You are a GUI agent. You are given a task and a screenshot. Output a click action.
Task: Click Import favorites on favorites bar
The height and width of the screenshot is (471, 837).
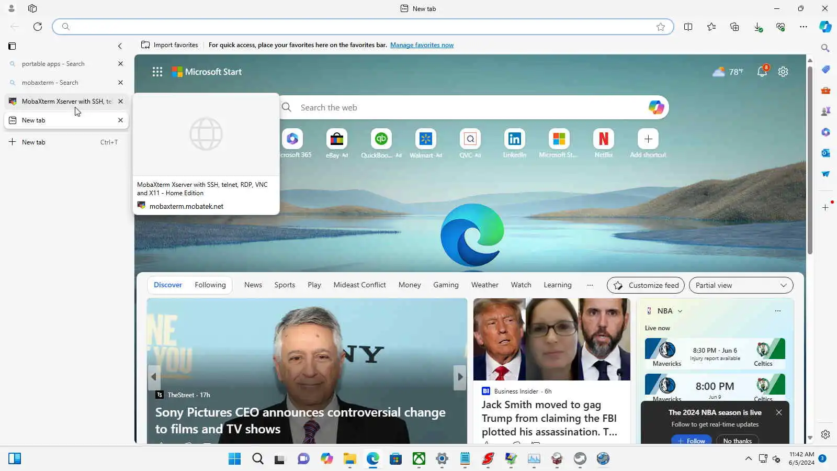[x=169, y=45]
